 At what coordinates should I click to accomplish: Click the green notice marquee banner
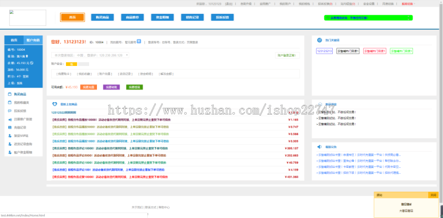pos(368,18)
